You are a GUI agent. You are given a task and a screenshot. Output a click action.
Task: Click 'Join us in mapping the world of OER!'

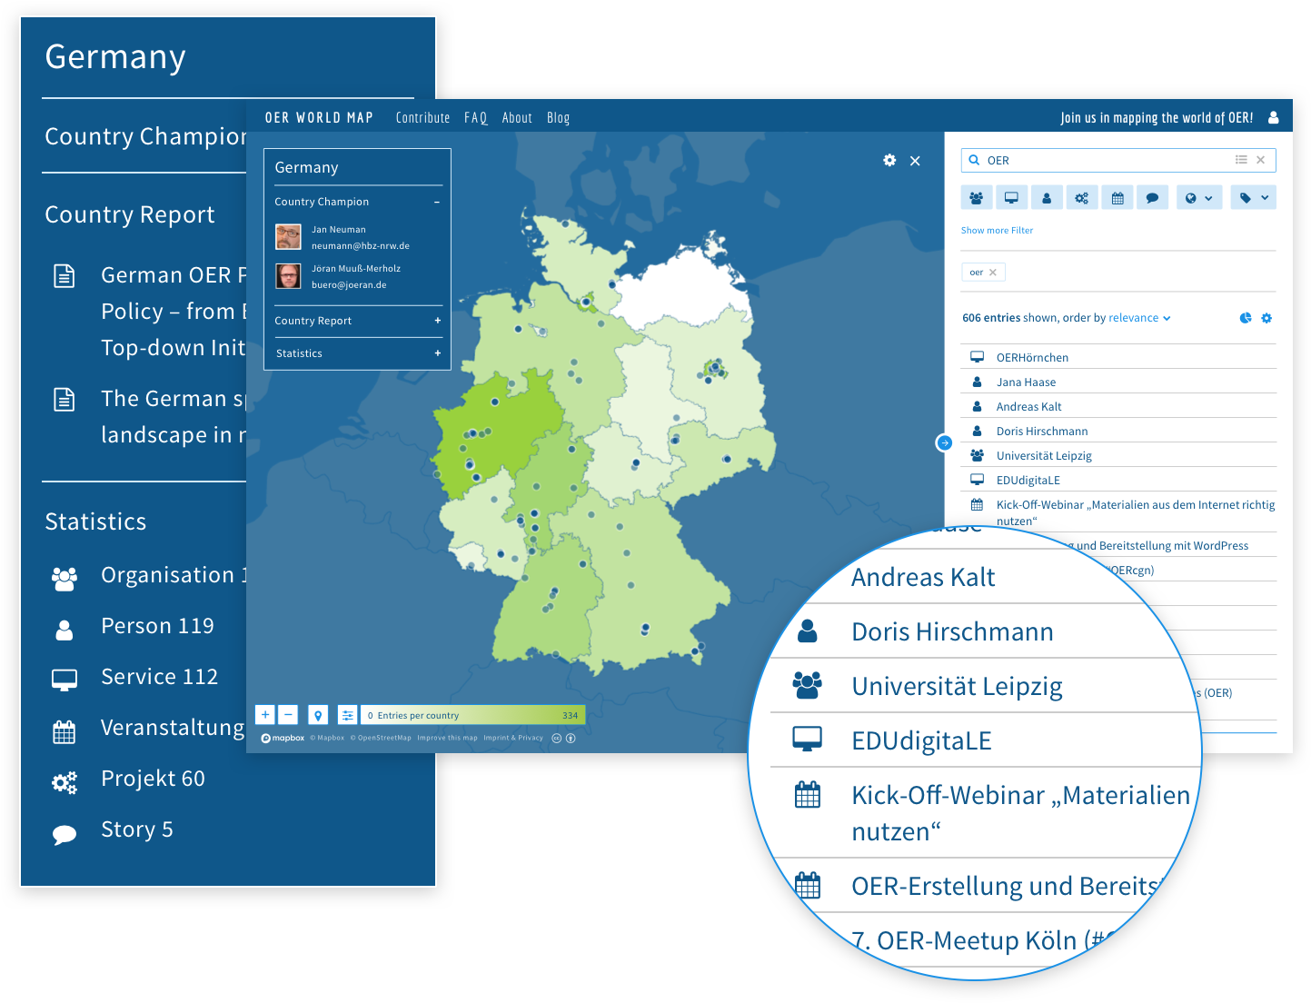[1157, 117]
